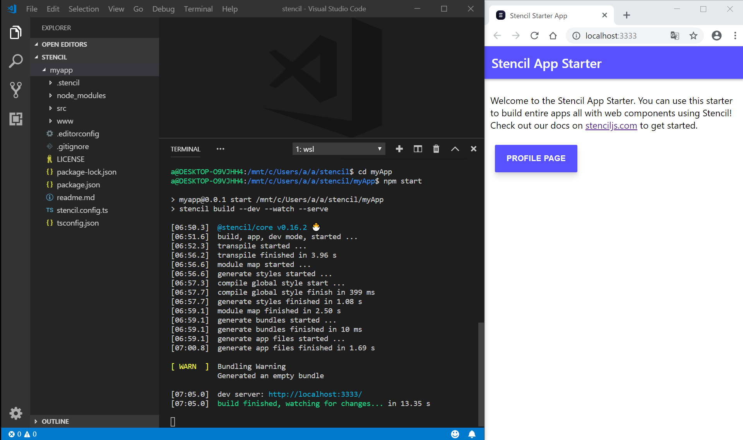Click the feedback smiley in status bar
743x440 pixels.
click(455, 434)
